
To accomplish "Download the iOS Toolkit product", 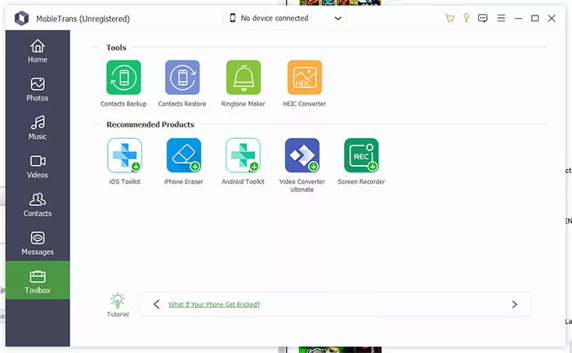I will point(125,155).
